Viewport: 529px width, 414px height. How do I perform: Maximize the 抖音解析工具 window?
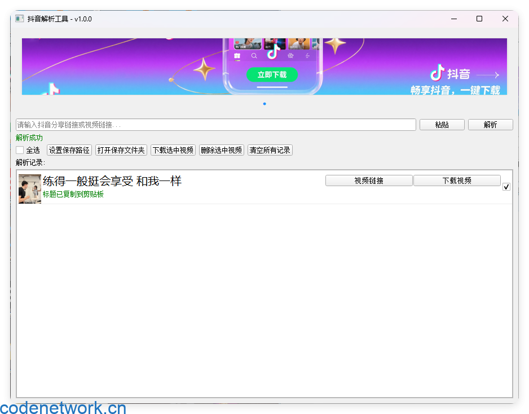[x=479, y=19]
